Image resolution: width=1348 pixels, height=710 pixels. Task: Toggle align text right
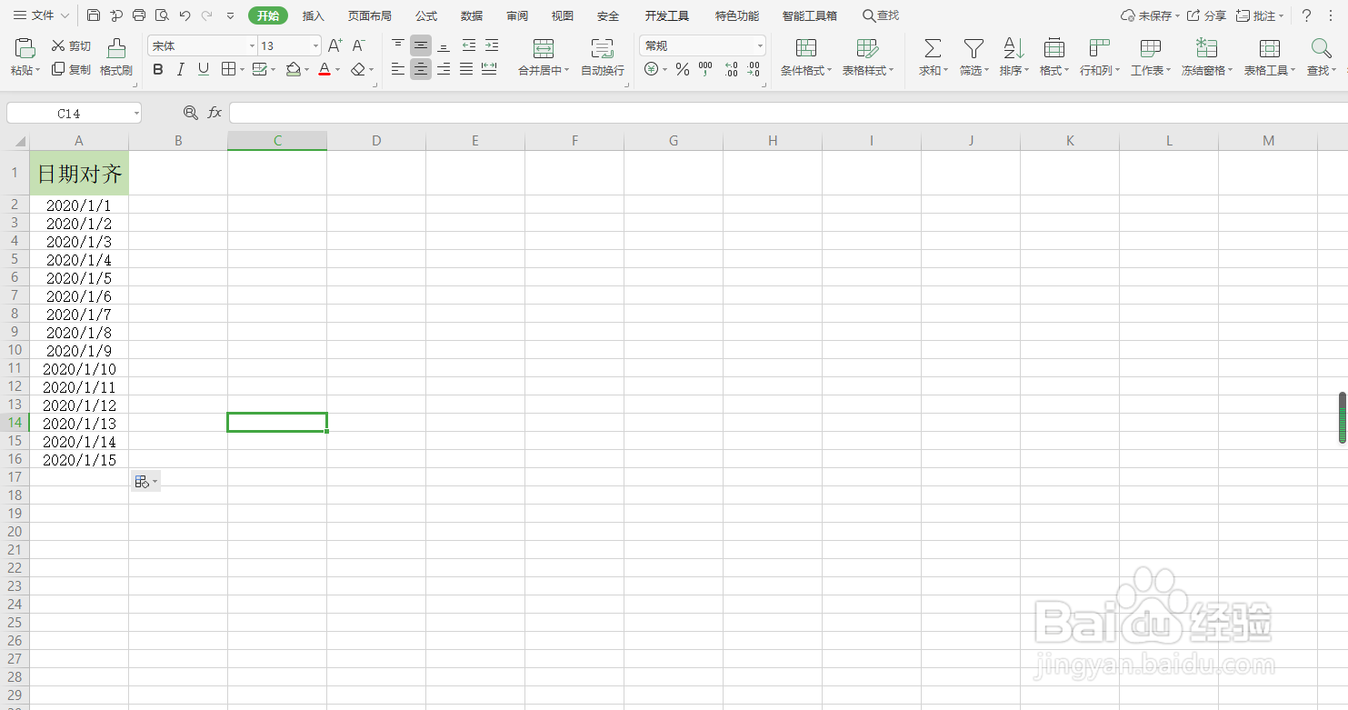(x=444, y=69)
